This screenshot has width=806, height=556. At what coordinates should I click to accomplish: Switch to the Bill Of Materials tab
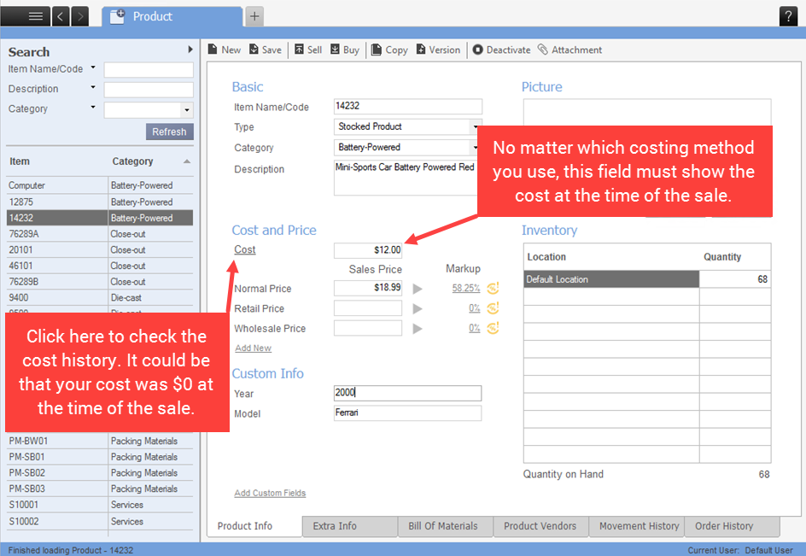click(445, 526)
